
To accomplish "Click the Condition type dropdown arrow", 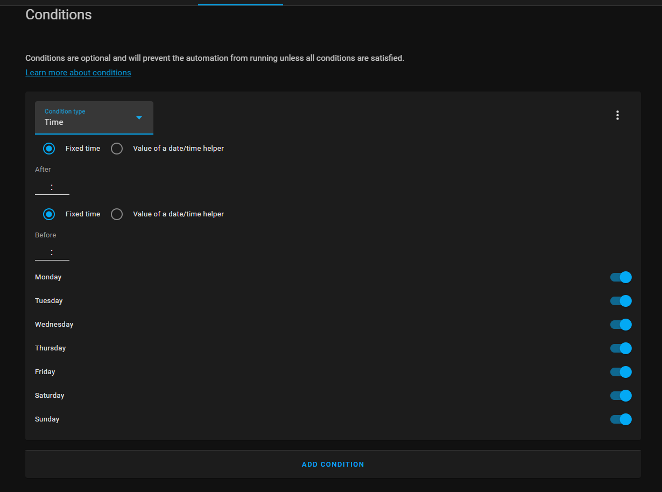I will tap(139, 117).
